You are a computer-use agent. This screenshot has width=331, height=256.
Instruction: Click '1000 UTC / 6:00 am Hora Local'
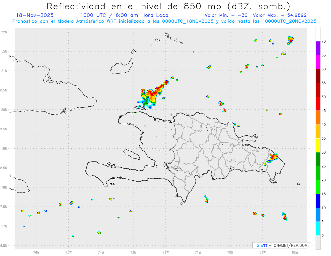pos(125,15)
